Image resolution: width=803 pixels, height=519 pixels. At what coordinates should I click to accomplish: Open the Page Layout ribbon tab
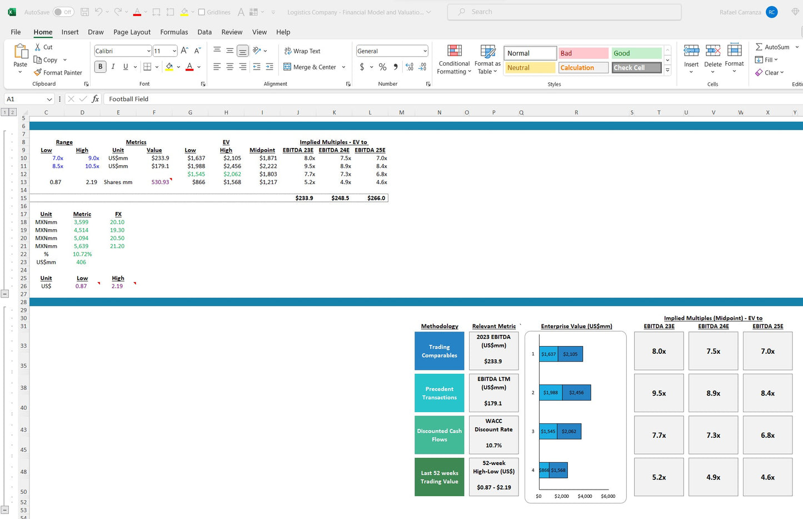(x=132, y=32)
